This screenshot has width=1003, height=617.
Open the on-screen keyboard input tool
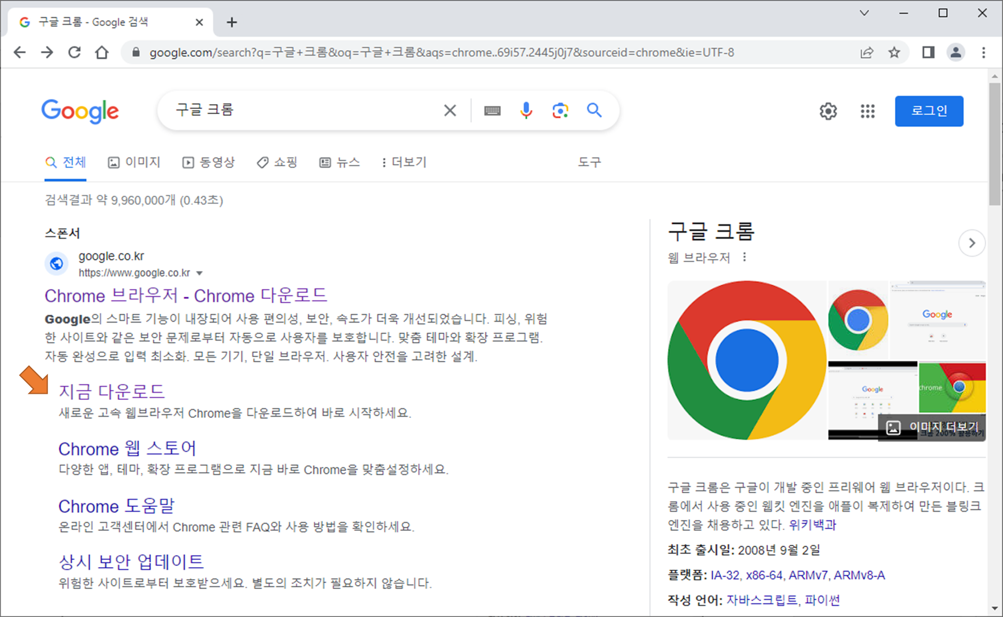pyautogui.click(x=492, y=111)
